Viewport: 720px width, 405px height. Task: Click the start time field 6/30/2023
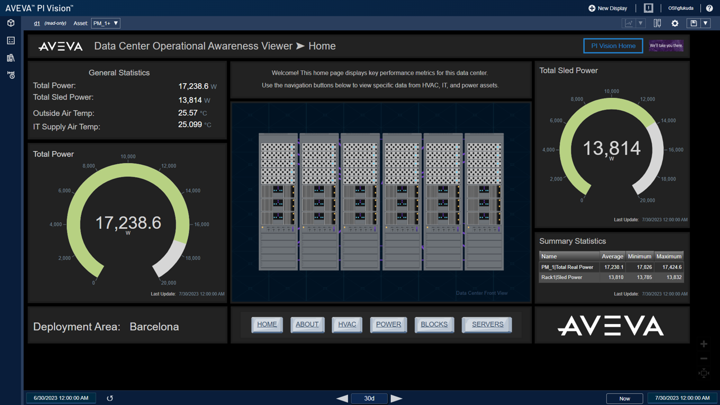pos(61,398)
